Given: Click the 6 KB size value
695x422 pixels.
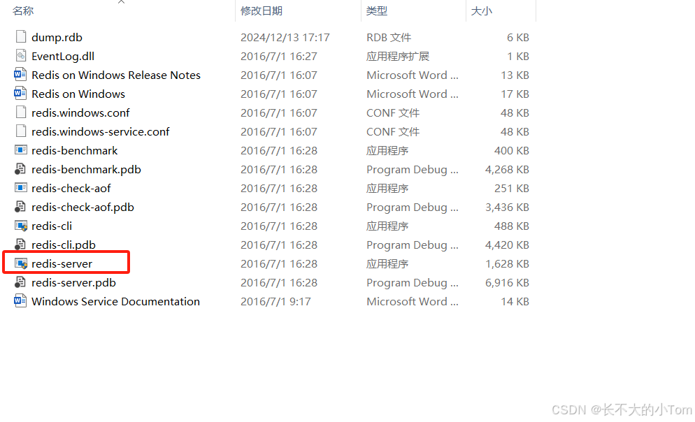Looking at the screenshot, I should [518, 37].
